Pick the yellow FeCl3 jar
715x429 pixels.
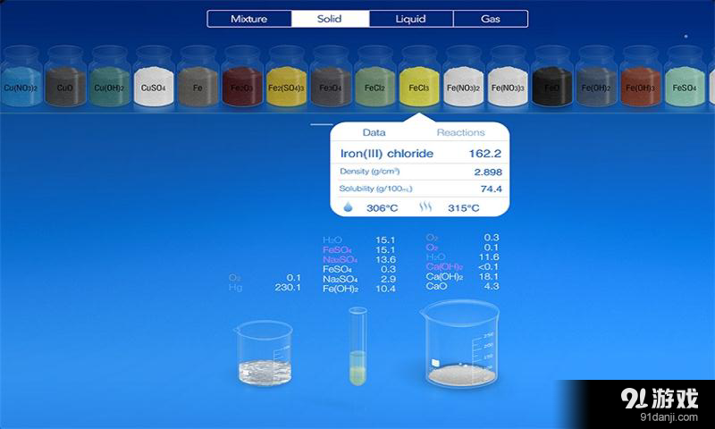pyautogui.click(x=419, y=80)
